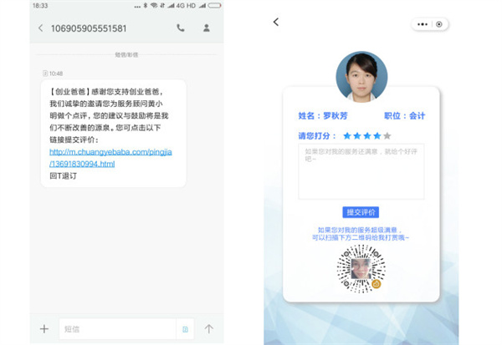
Task: Tap the advisor's profile photo
Action: point(361,77)
